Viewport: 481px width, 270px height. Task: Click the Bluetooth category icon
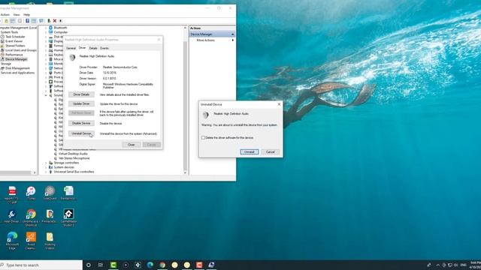click(x=50, y=28)
